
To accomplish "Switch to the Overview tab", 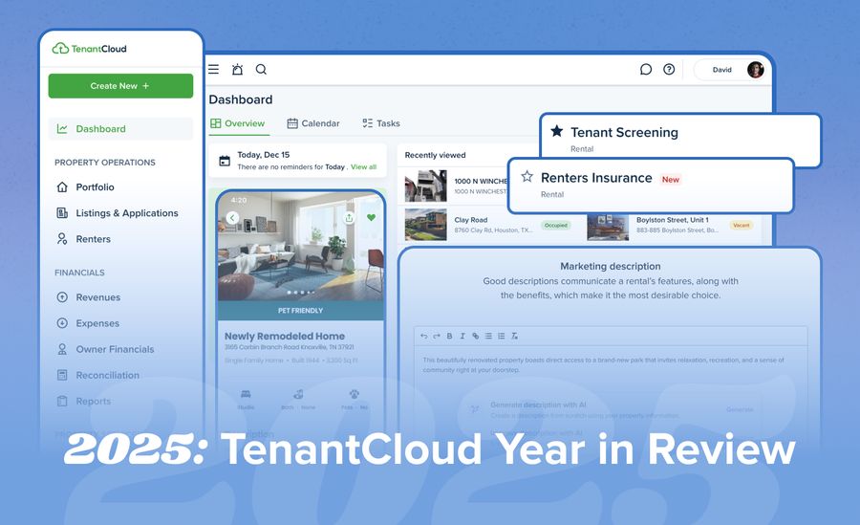I will point(238,123).
